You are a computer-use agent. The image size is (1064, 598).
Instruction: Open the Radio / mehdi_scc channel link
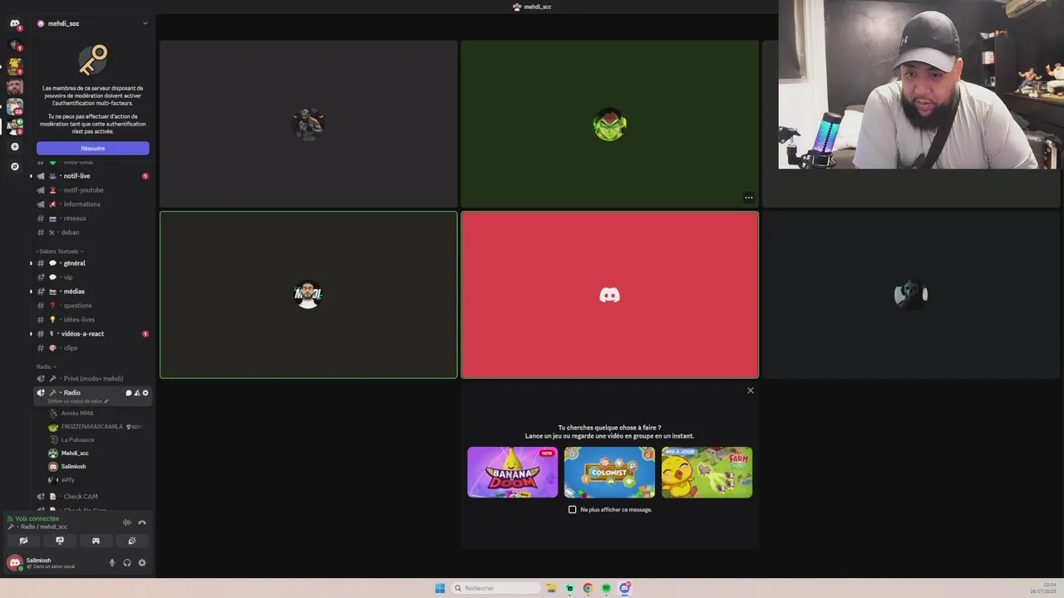click(43, 527)
